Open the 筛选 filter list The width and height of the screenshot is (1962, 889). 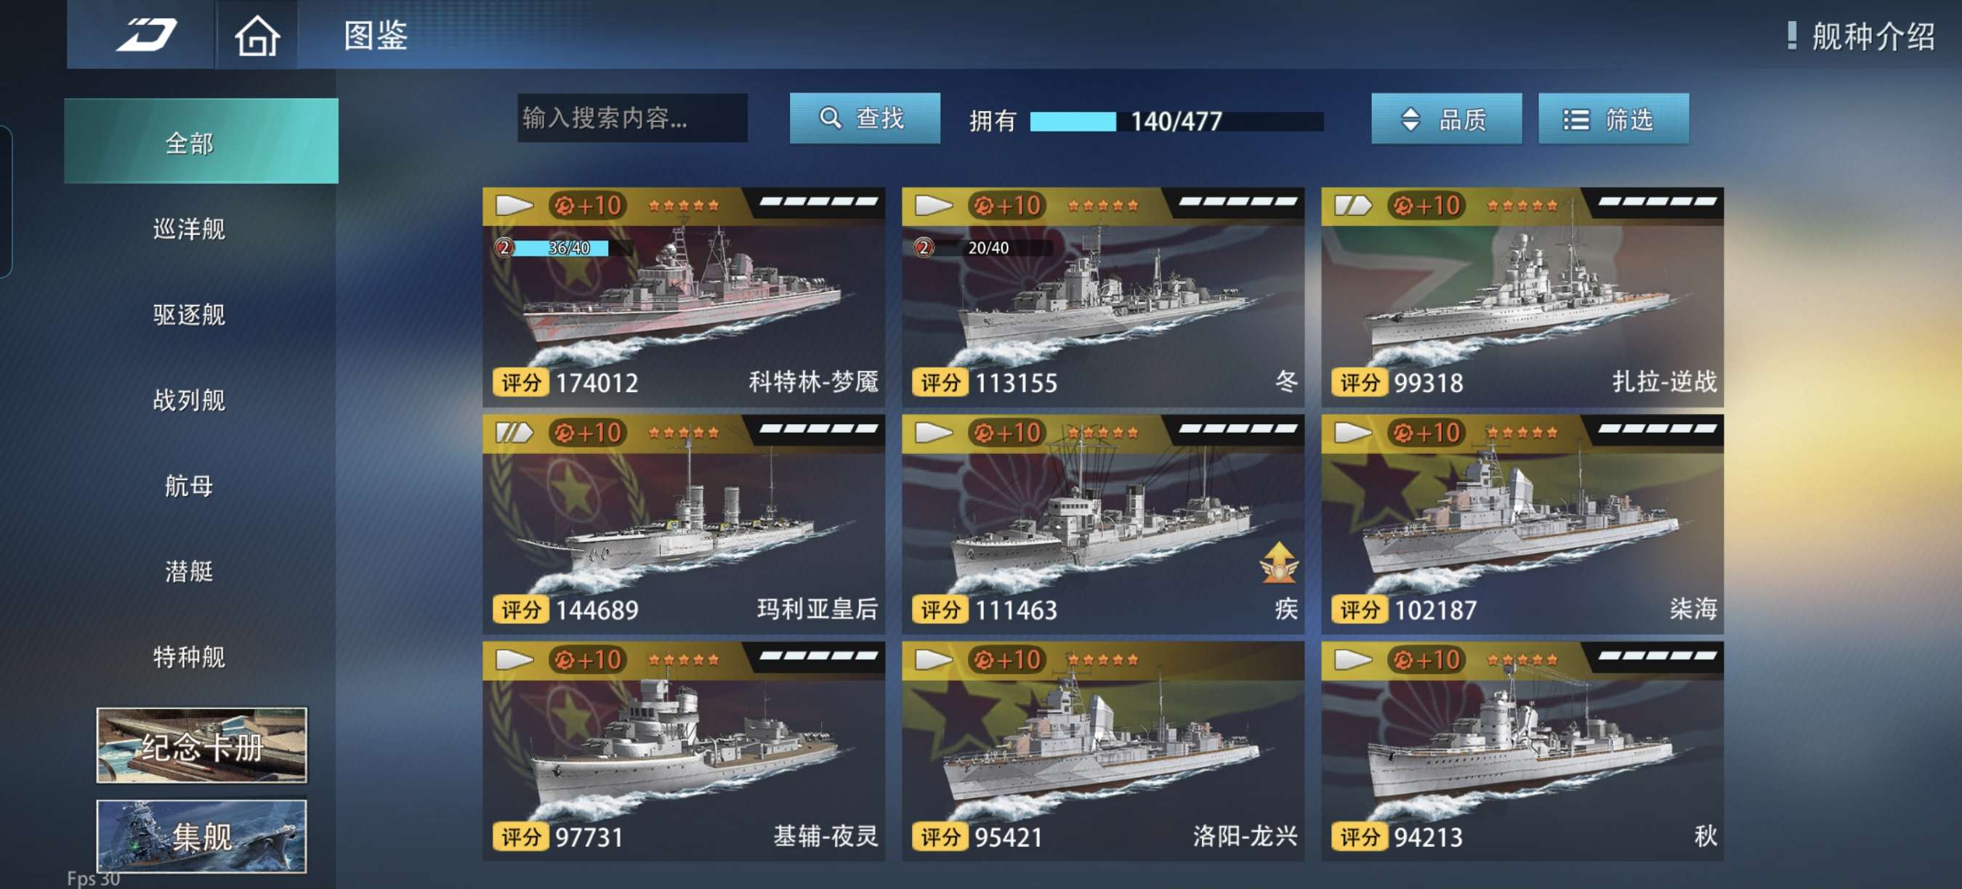1612,118
